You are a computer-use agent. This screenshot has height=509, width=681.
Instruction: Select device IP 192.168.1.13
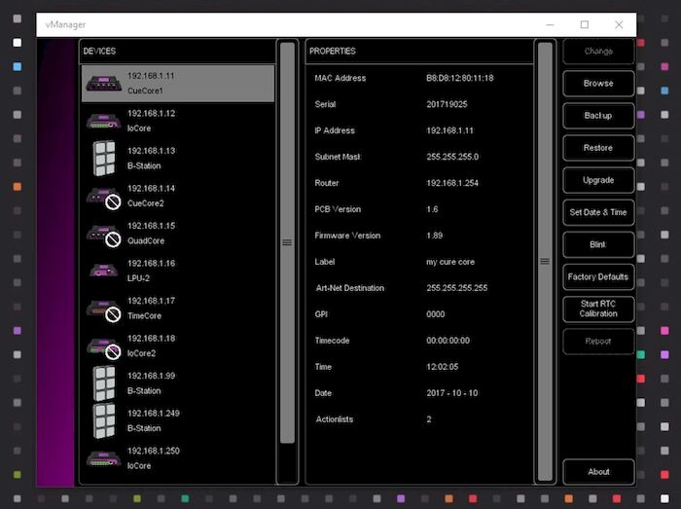[151, 151]
